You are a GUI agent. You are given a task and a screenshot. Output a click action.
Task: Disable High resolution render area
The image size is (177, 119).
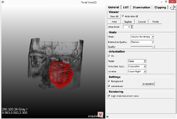[x=109, y=96]
